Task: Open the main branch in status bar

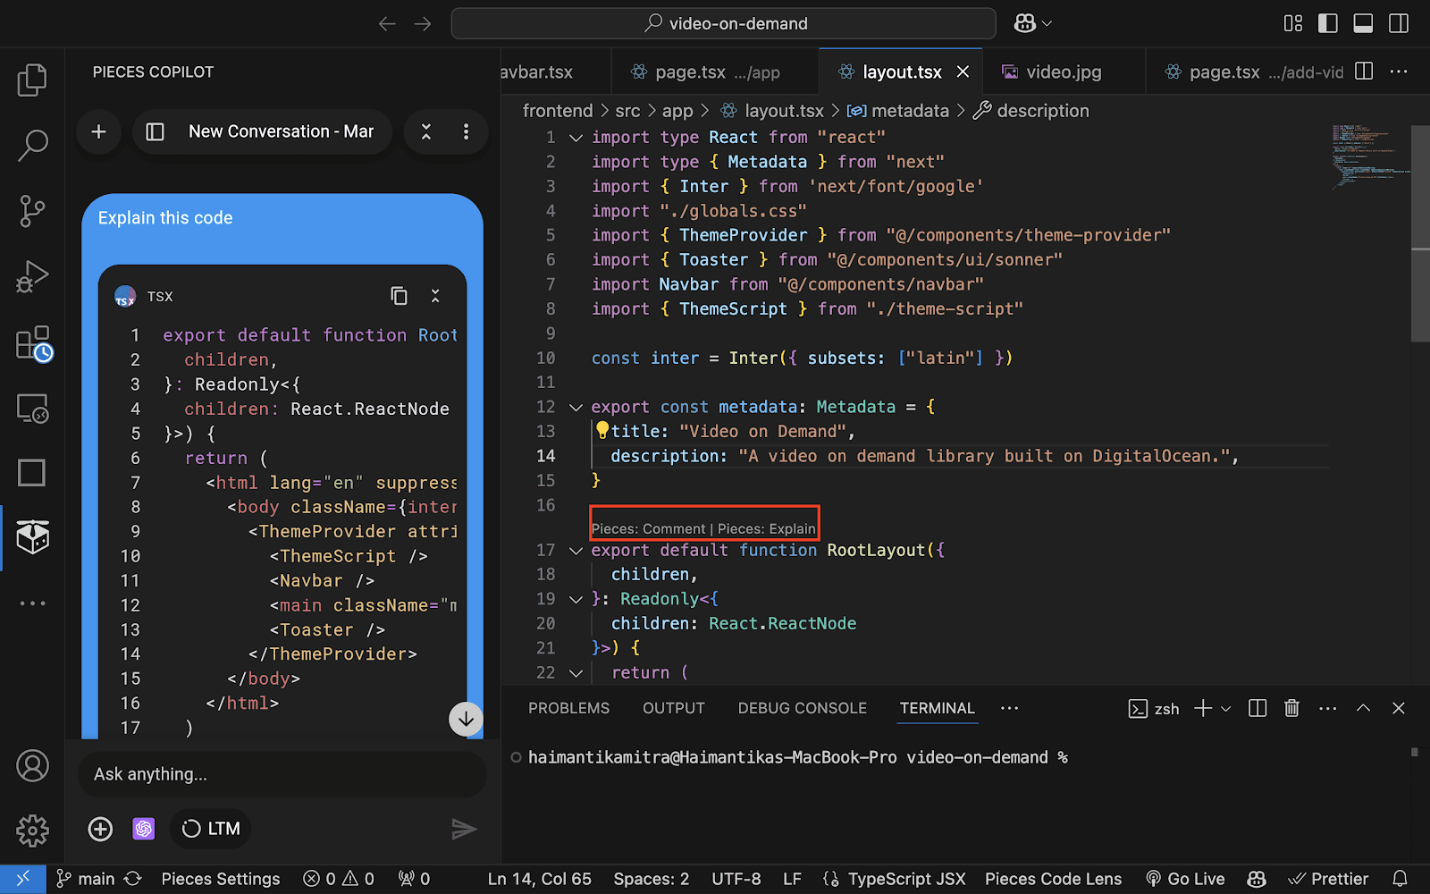Action: pos(87,879)
